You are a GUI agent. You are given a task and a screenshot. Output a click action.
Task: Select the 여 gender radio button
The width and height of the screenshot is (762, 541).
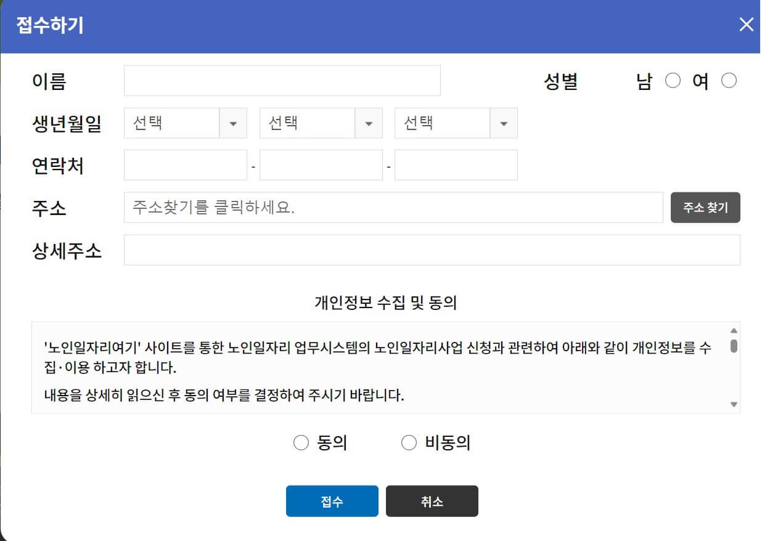pos(729,80)
